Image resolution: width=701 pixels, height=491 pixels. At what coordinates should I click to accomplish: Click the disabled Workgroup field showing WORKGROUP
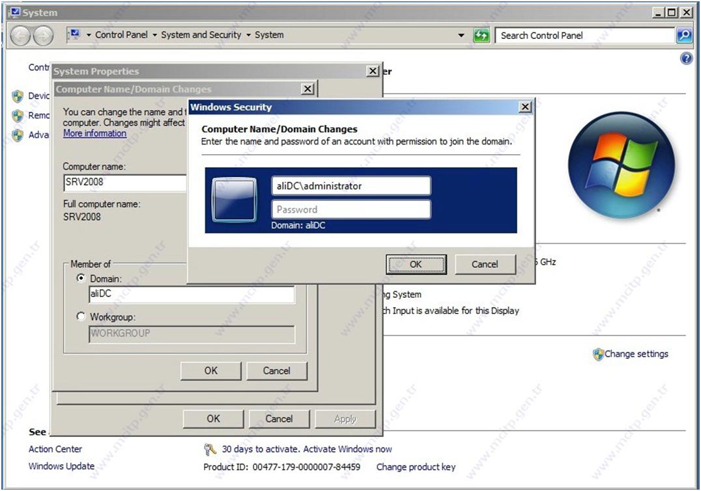(x=192, y=334)
